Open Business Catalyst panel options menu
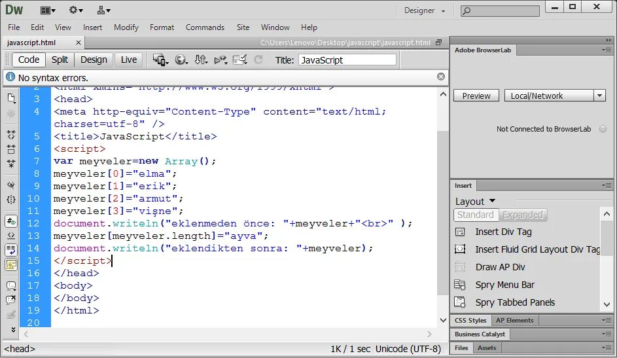617x358 pixels. [607, 334]
